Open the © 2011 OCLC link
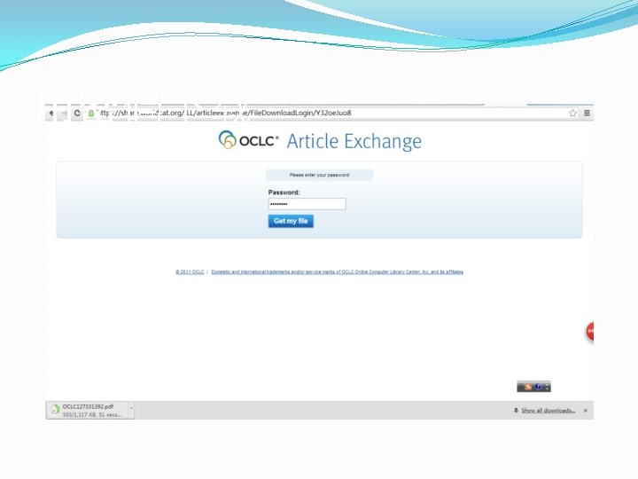The width and height of the screenshot is (638, 479). [190, 271]
